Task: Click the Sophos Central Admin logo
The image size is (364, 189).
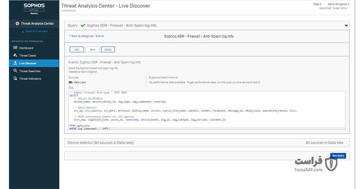Action: pyautogui.click(x=34, y=8)
